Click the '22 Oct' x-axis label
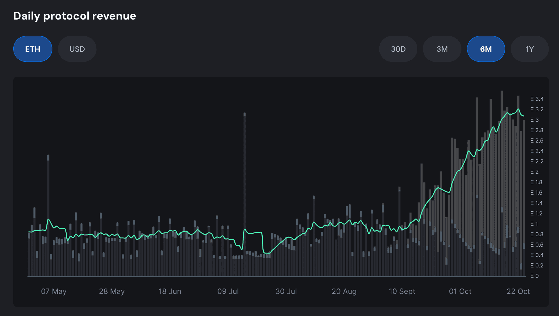 pyautogui.click(x=518, y=291)
